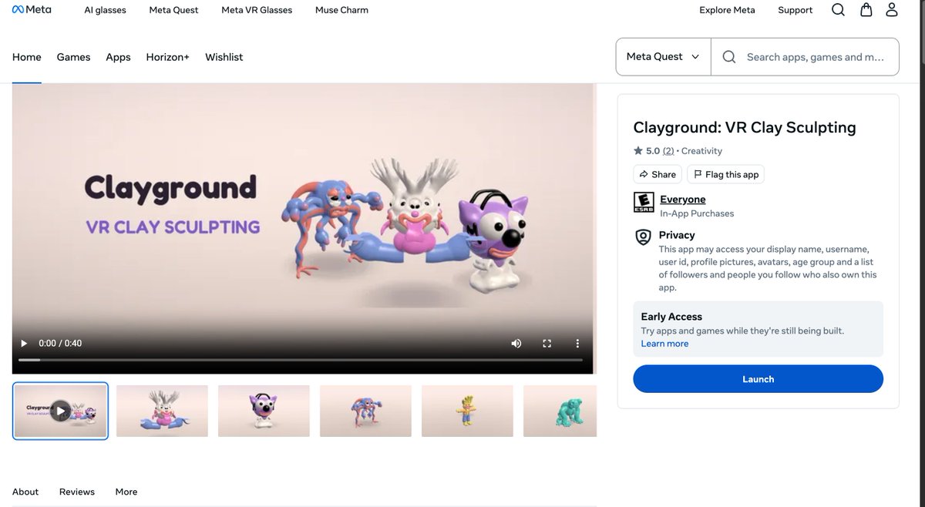Viewport: 925px width, 507px height.
Task: Open AI glasses in the top menu
Action: [105, 10]
